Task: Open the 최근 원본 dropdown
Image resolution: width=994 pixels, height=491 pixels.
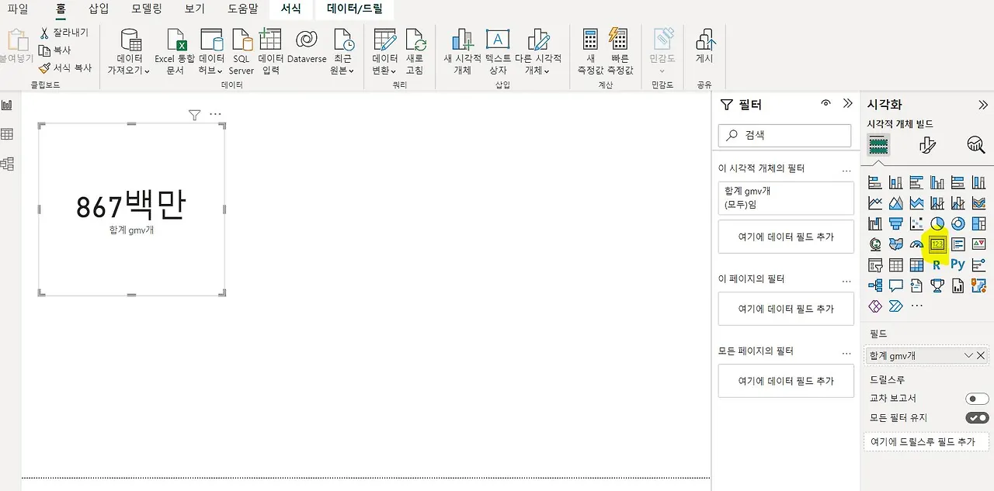Action: (342, 52)
